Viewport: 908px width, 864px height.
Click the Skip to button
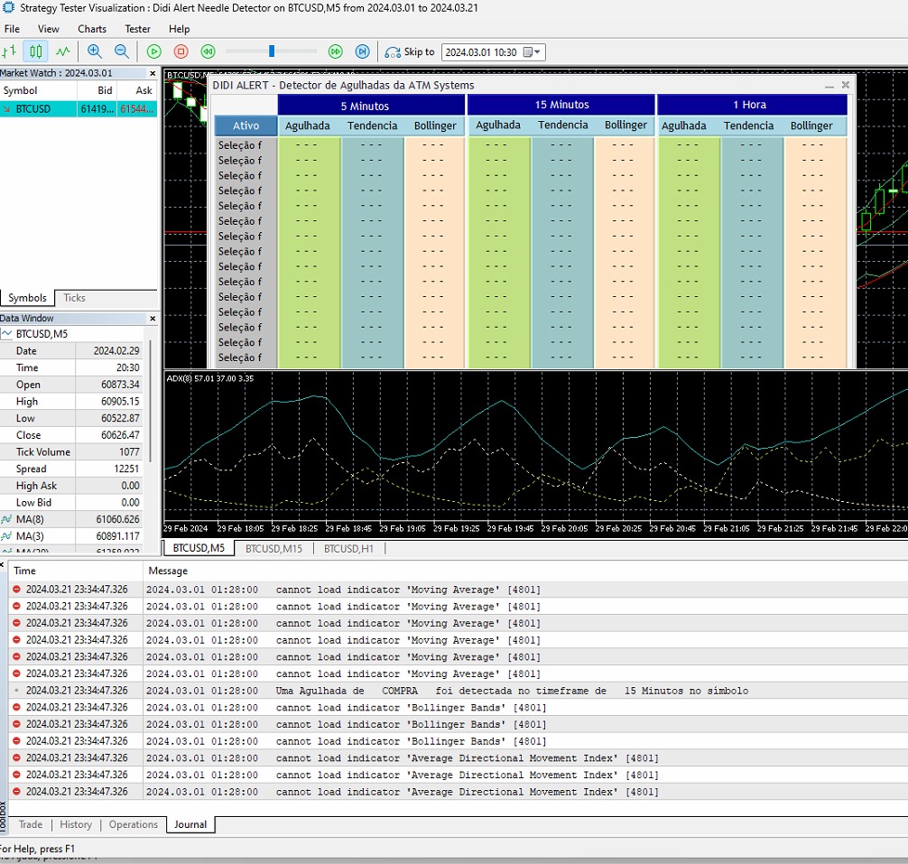(x=410, y=52)
